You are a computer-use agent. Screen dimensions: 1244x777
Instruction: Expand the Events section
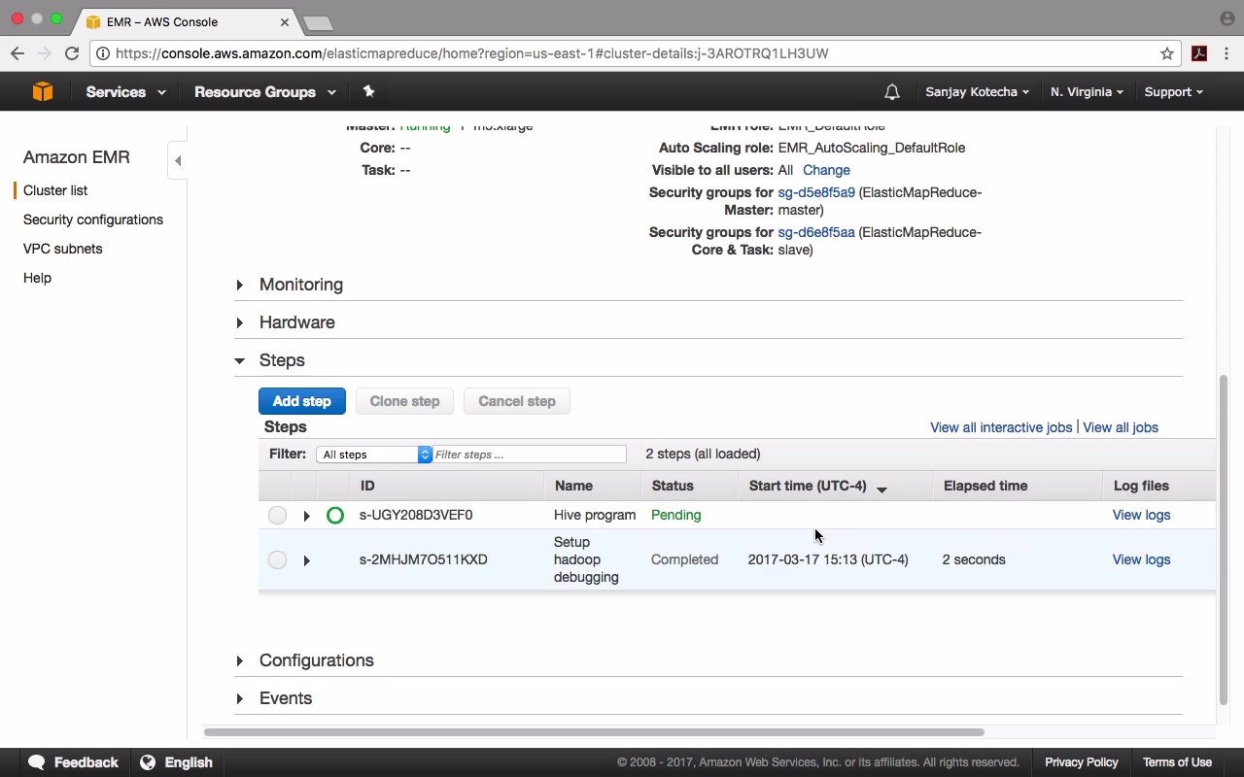tap(239, 698)
